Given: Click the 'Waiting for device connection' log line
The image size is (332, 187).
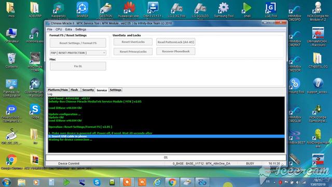Looking at the screenshot, I should (x=70, y=140).
